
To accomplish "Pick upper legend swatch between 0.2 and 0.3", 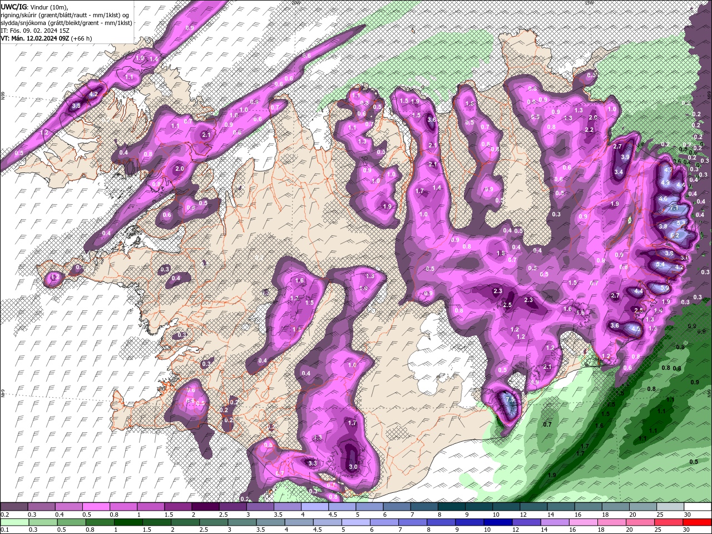I will tap(14, 506).
